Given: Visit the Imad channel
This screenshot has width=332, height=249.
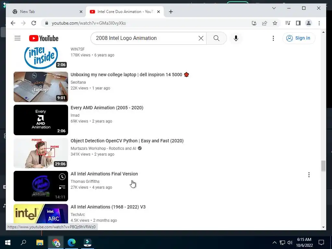Looking at the screenshot, I should click(75, 115).
